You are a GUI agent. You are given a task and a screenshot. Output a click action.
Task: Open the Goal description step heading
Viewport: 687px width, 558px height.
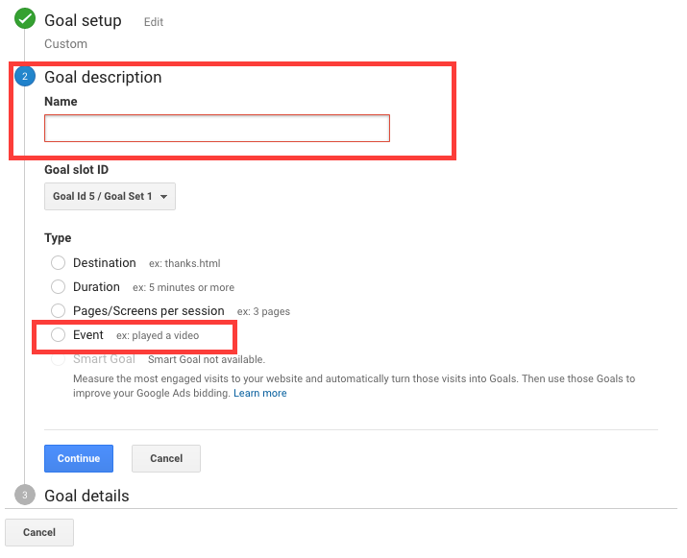coord(103,77)
